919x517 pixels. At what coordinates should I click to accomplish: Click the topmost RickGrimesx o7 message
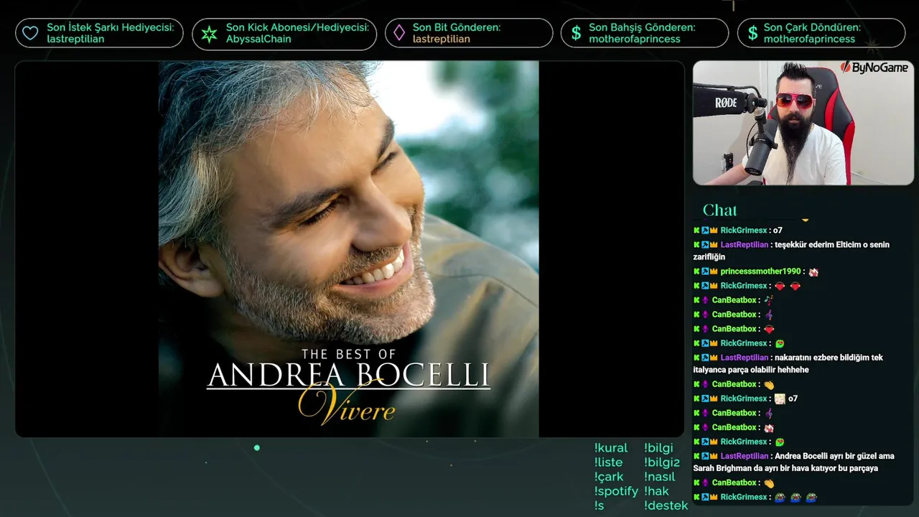point(738,230)
